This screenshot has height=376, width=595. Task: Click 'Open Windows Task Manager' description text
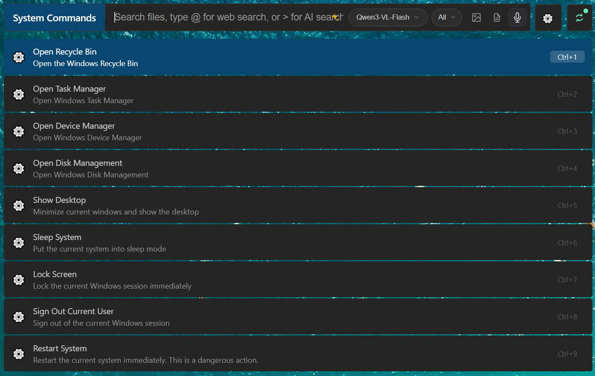(x=84, y=101)
